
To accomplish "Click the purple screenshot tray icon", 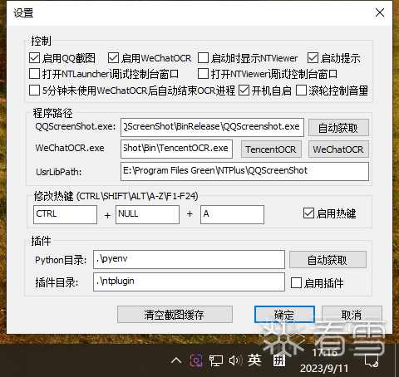I will 196,360.
